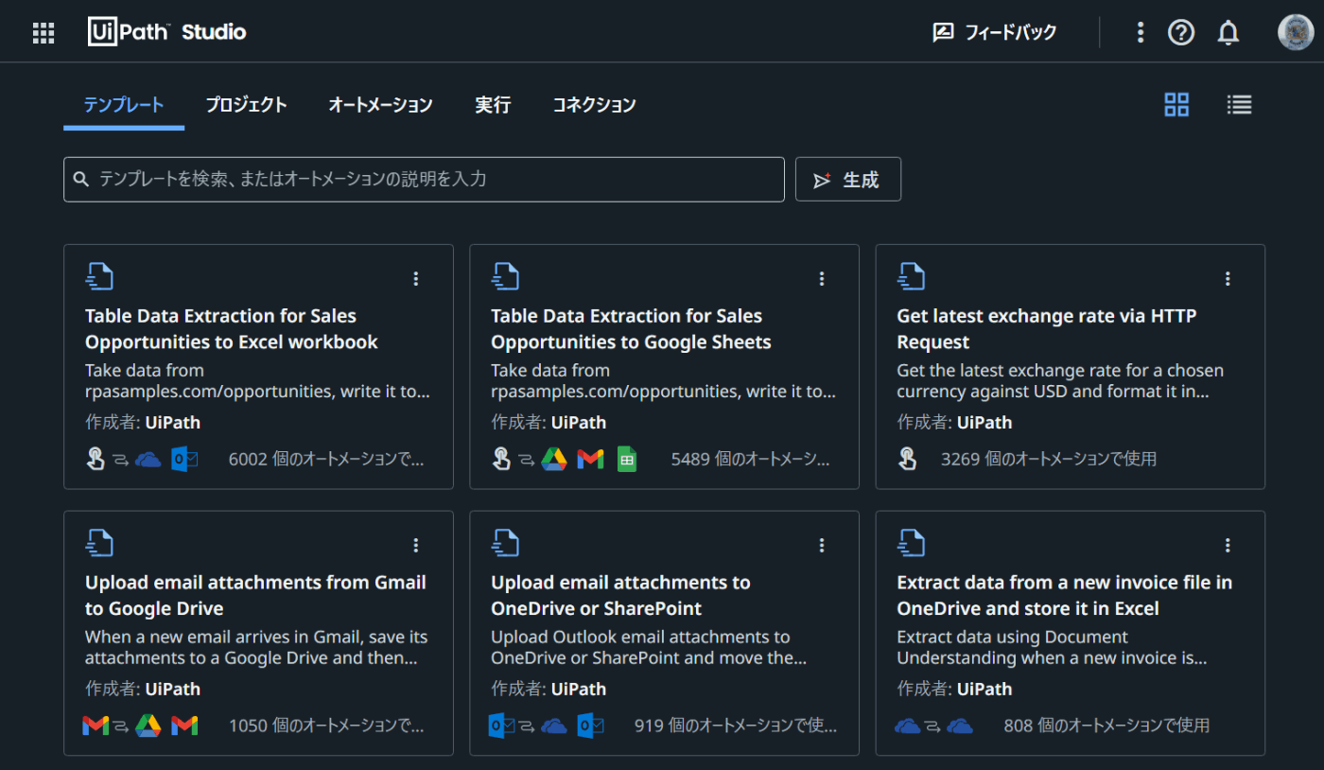
Task: Click manual trigger icon on exchange rate card
Action: (x=907, y=460)
